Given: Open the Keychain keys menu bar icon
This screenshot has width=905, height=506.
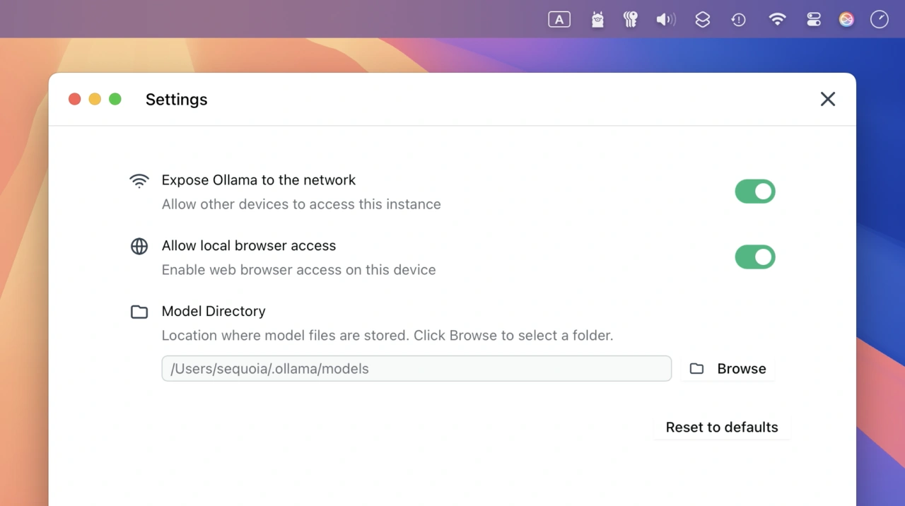Looking at the screenshot, I should click(x=630, y=20).
